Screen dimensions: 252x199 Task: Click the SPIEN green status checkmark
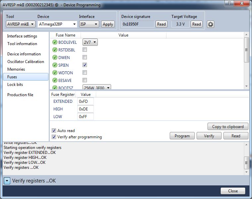[55, 65]
